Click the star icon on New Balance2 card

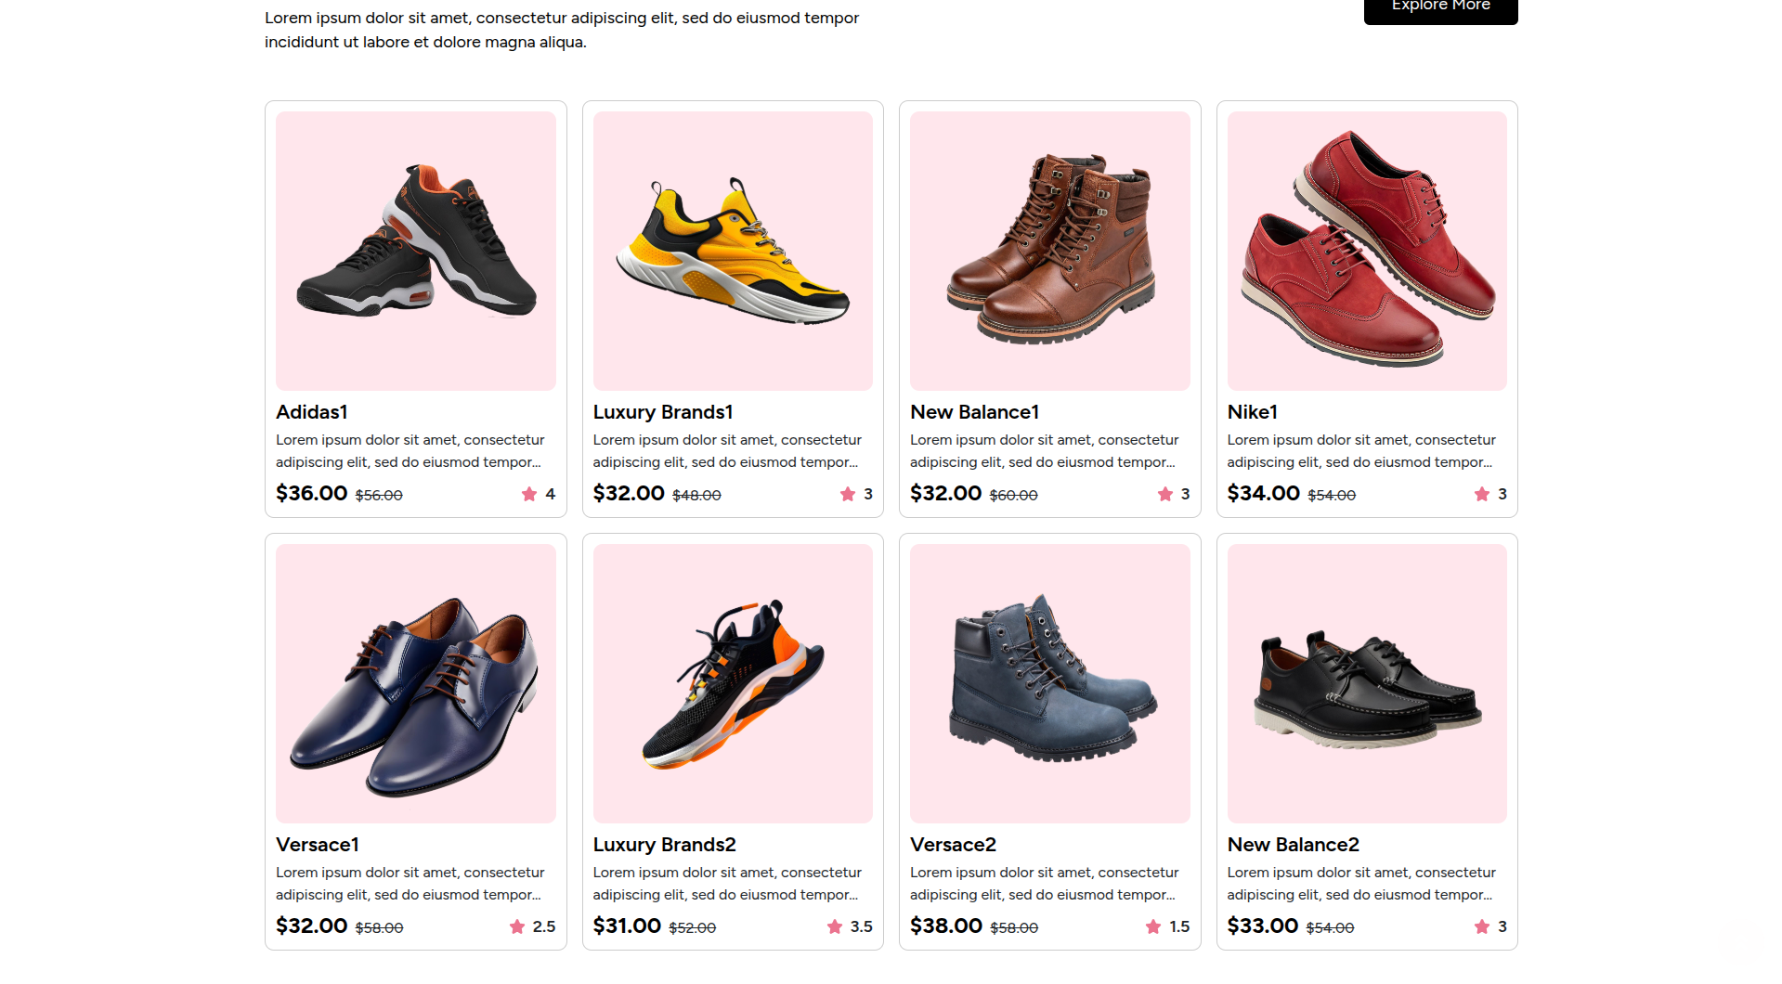(1481, 926)
